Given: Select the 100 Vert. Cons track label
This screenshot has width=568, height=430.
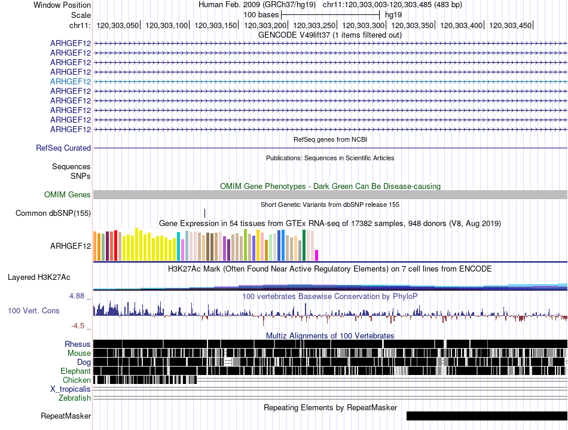Looking at the screenshot, I should tap(33, 310).
